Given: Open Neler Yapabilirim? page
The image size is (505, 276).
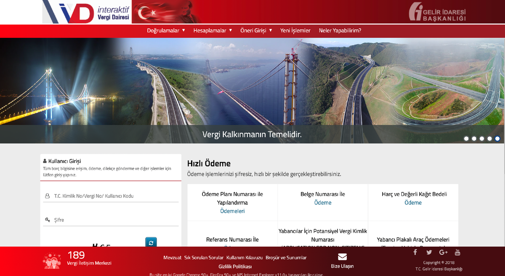Looking at the screenshot, I should coord(340,31).
